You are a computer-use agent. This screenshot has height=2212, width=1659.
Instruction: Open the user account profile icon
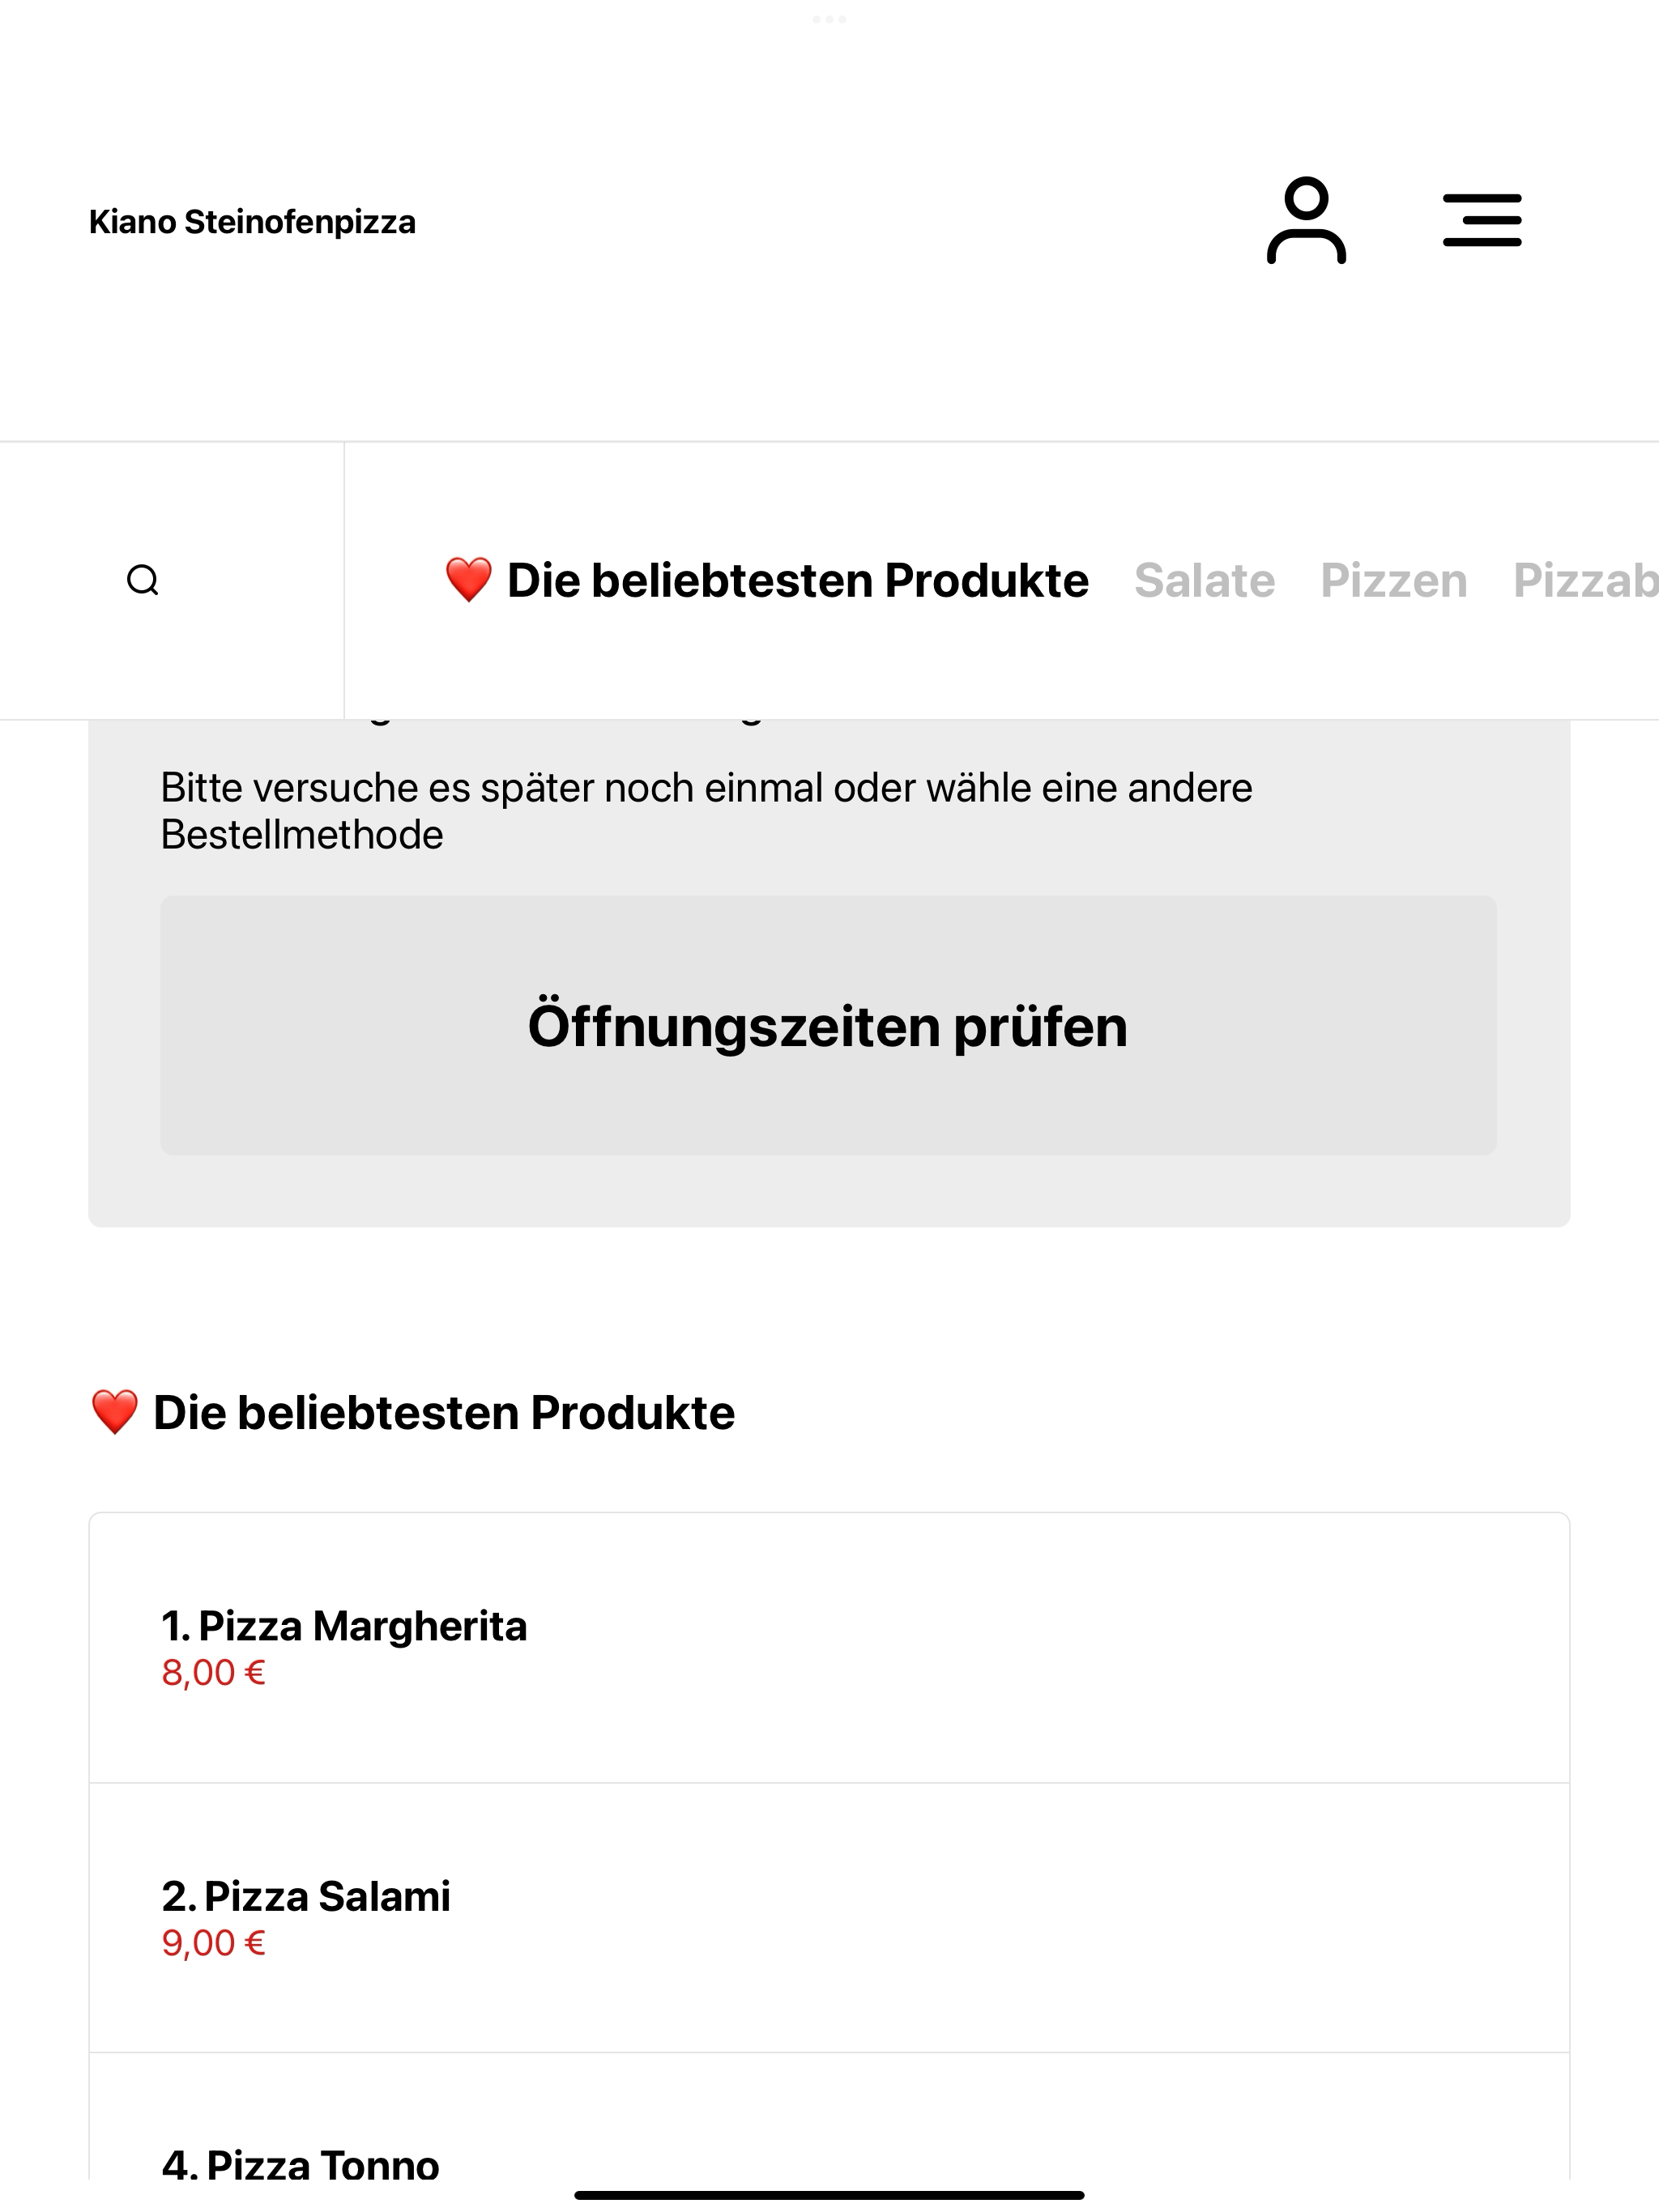[x=1306, y=221]
